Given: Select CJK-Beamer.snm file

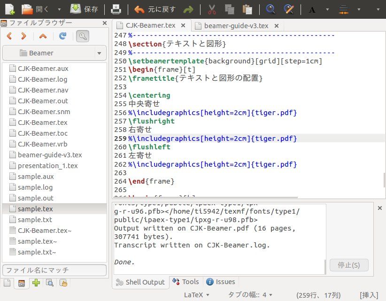Looking at the screenshot, I should point(54,112).
